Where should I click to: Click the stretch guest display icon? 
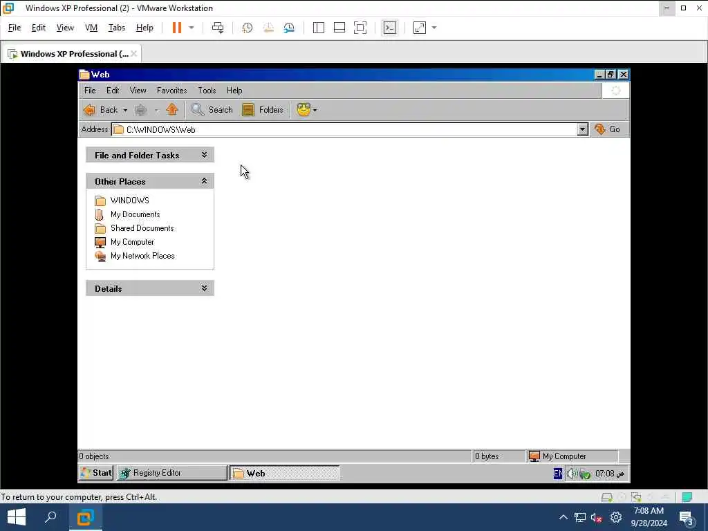click(420, 28)
